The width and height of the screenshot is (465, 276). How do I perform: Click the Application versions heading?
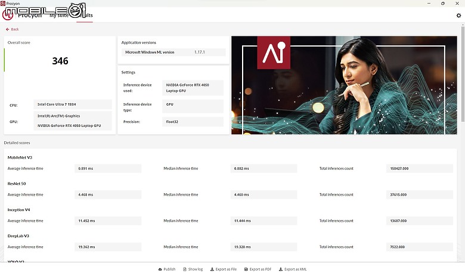(x=138, y=42)
